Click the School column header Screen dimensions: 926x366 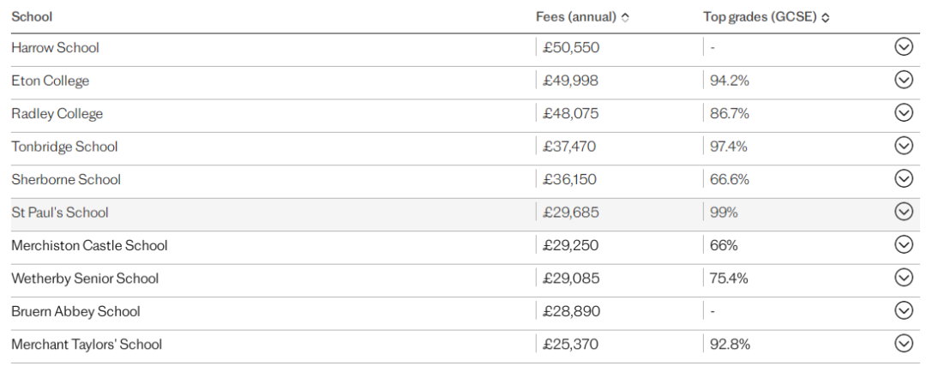point(32,16)
